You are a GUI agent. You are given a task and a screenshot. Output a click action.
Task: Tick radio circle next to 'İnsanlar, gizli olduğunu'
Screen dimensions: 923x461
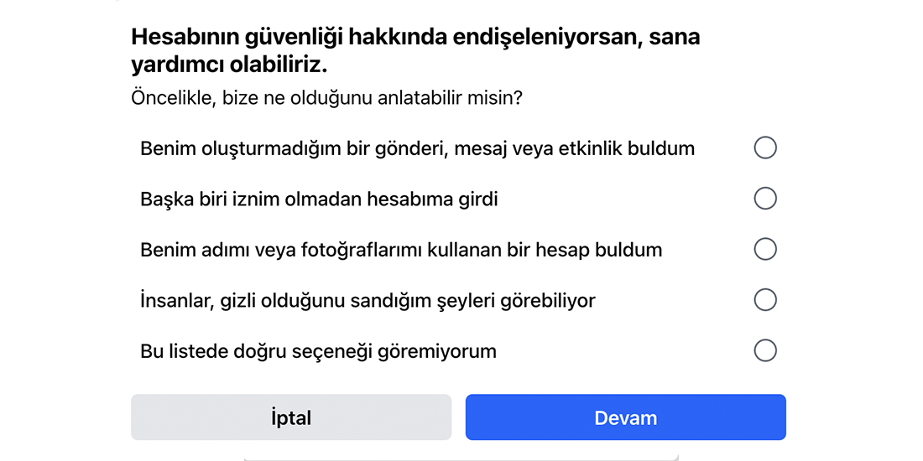point(765,300)
